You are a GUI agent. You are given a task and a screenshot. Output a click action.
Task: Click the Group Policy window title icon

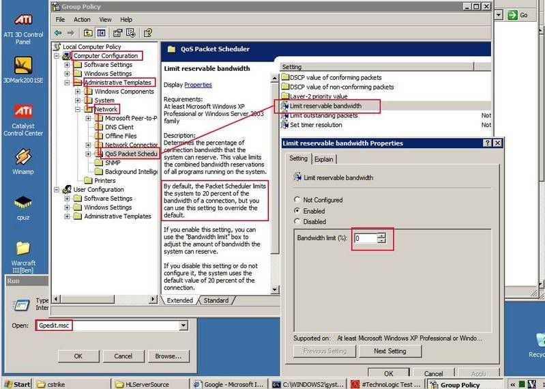(56, 7)
